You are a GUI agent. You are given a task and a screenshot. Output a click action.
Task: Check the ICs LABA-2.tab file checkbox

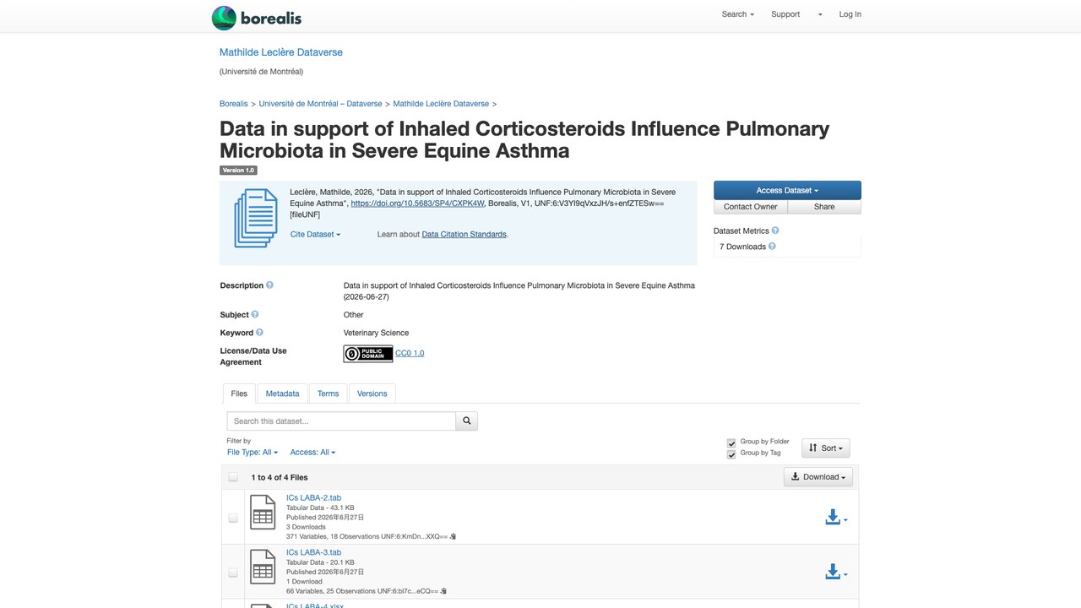[233, 518]
